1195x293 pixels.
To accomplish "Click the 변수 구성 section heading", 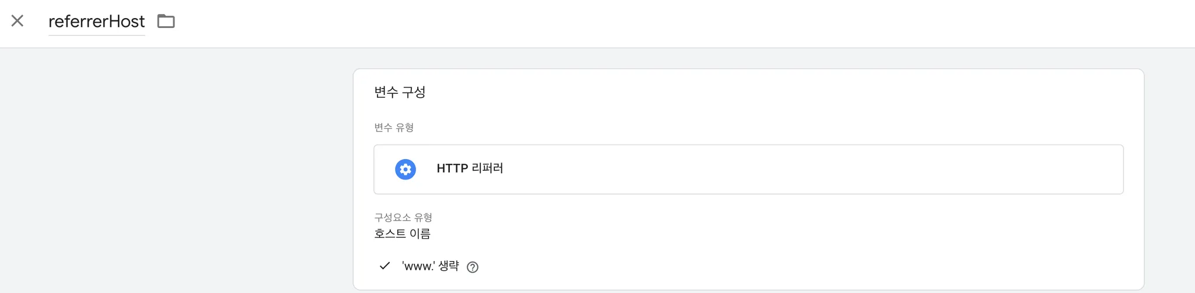I will click(x=400, y=92).
